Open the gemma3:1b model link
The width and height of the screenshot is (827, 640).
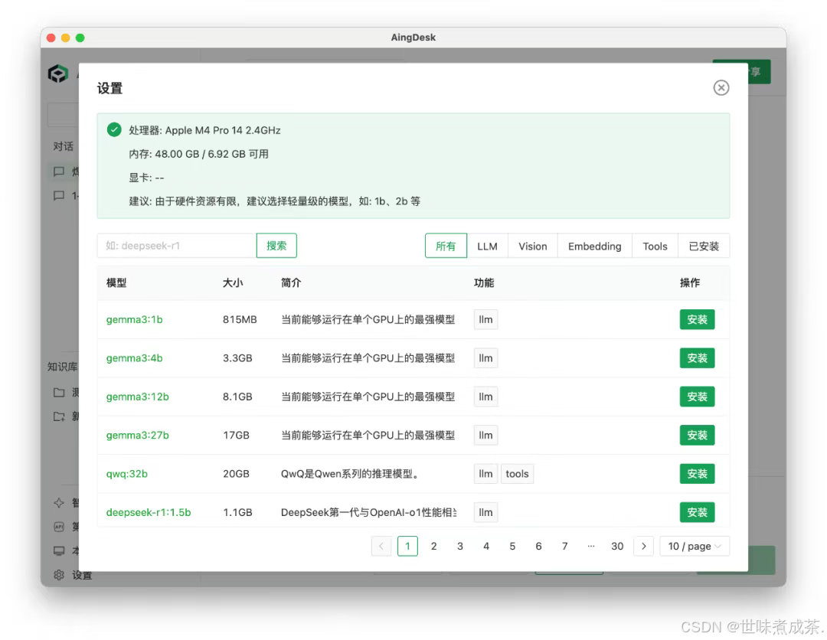tap(135, 319)
